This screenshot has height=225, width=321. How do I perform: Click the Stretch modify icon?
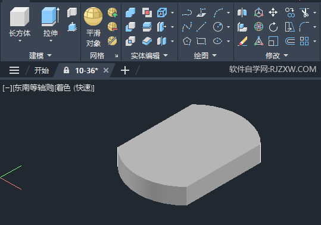coord(290,27)
